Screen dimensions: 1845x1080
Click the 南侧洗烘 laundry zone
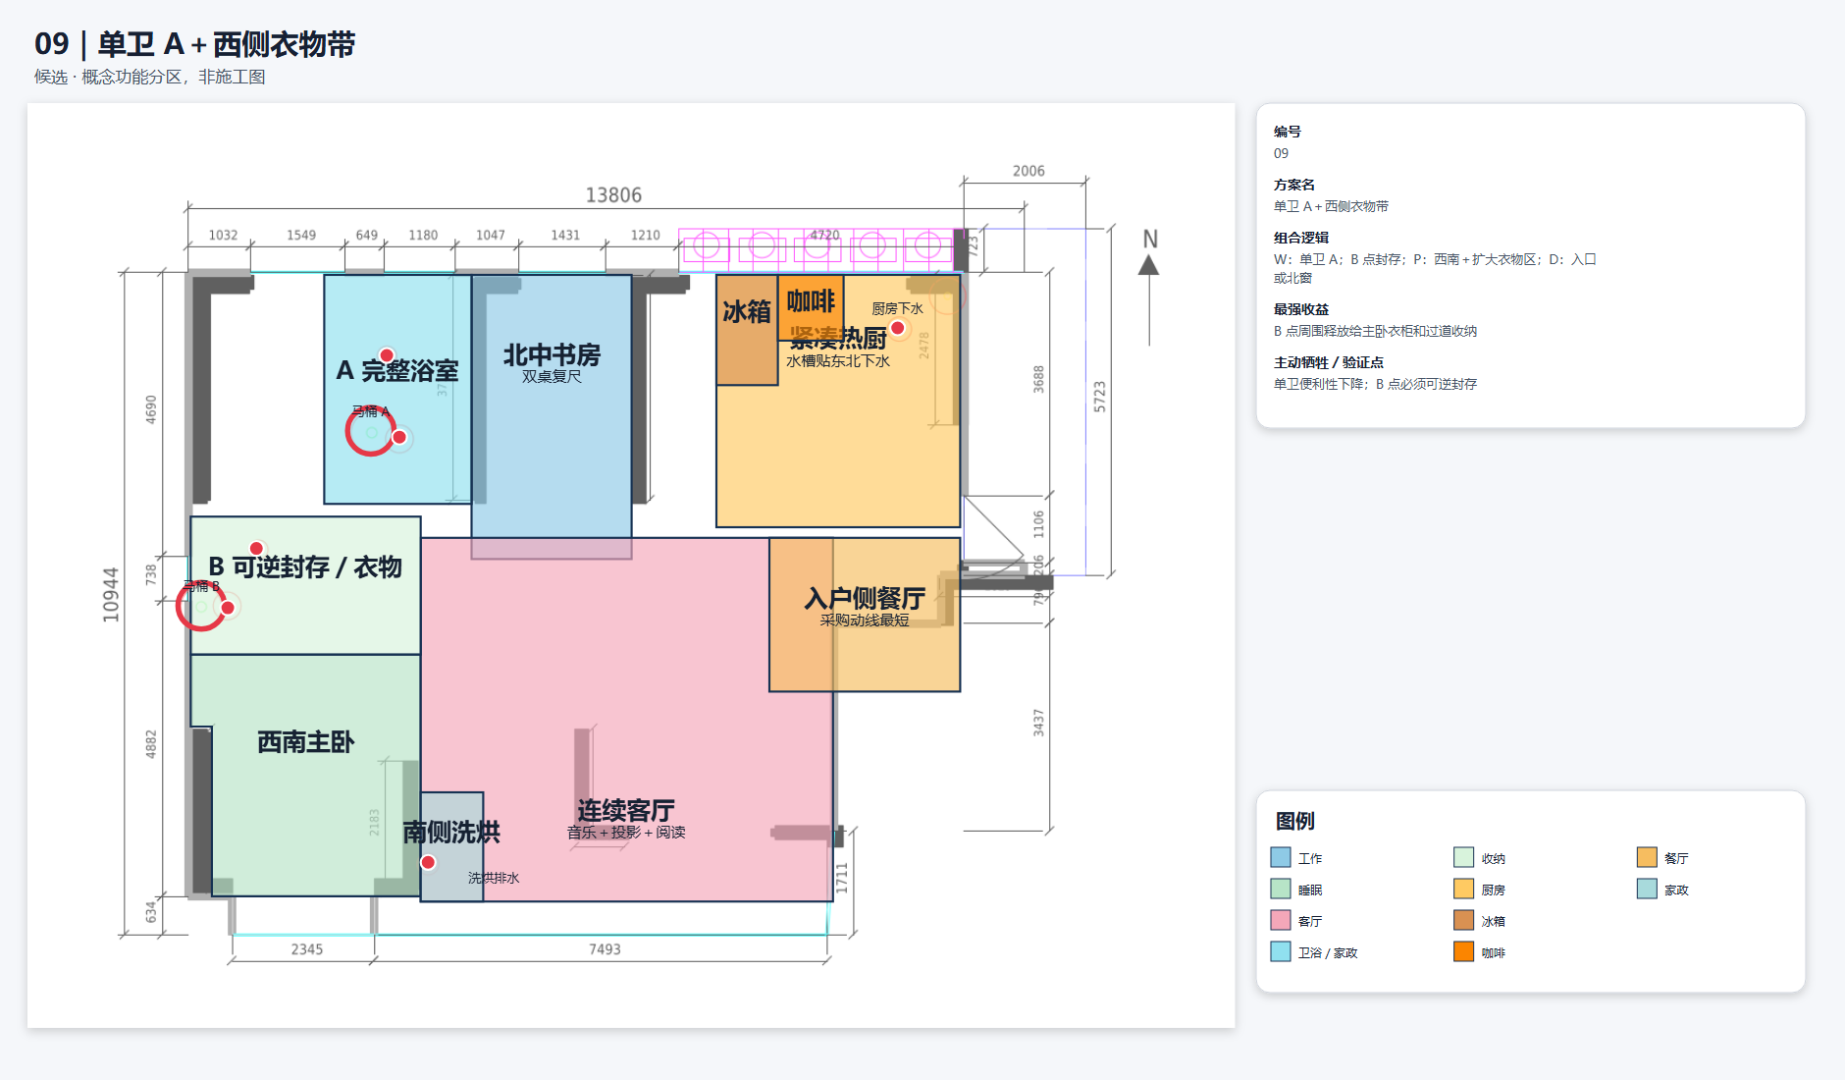[451, 846]
